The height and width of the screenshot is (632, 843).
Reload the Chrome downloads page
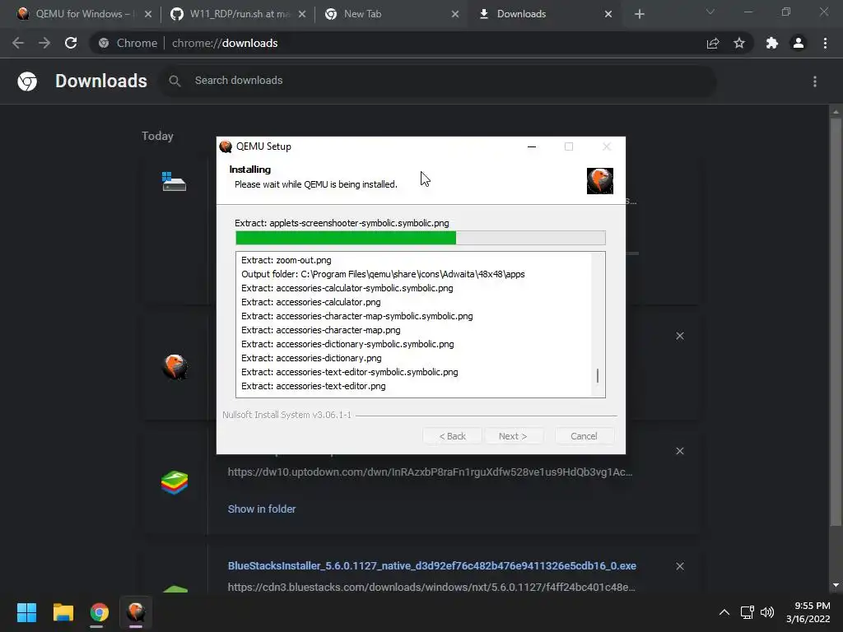(x=71, y=43)
